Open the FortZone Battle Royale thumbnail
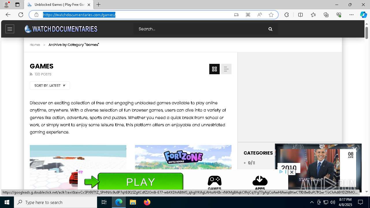370x208 pixels. click(183, 157)
